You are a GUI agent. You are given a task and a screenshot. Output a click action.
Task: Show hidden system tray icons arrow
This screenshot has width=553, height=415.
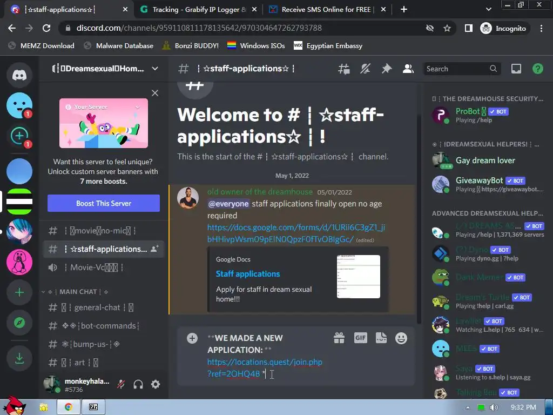(468, 407)
